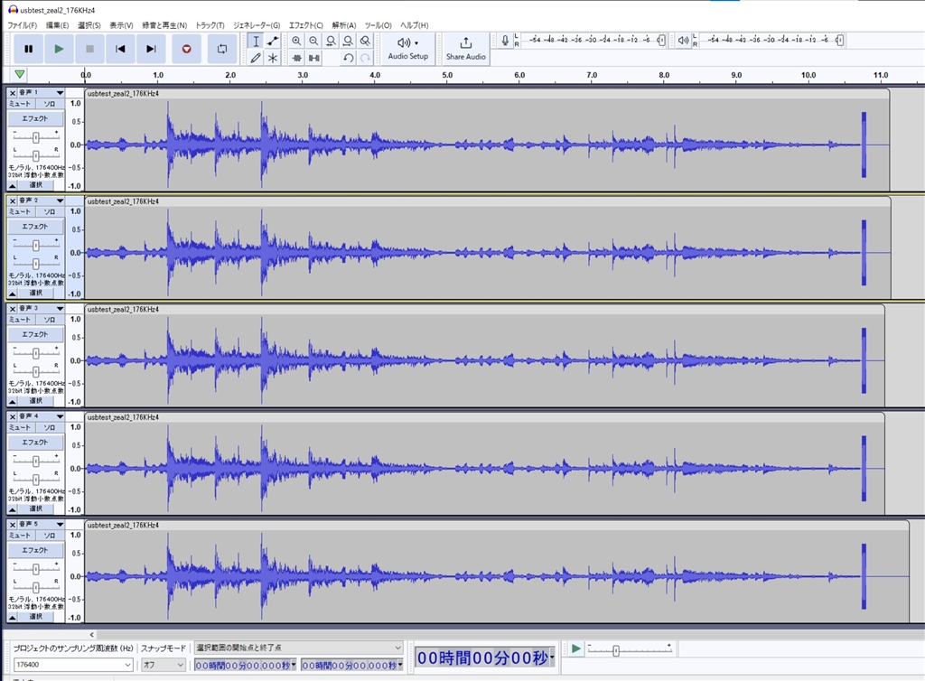Open the 音声 2 track name dropdown menu
This screenshot has width=925, height=681.
click(60, 201)
